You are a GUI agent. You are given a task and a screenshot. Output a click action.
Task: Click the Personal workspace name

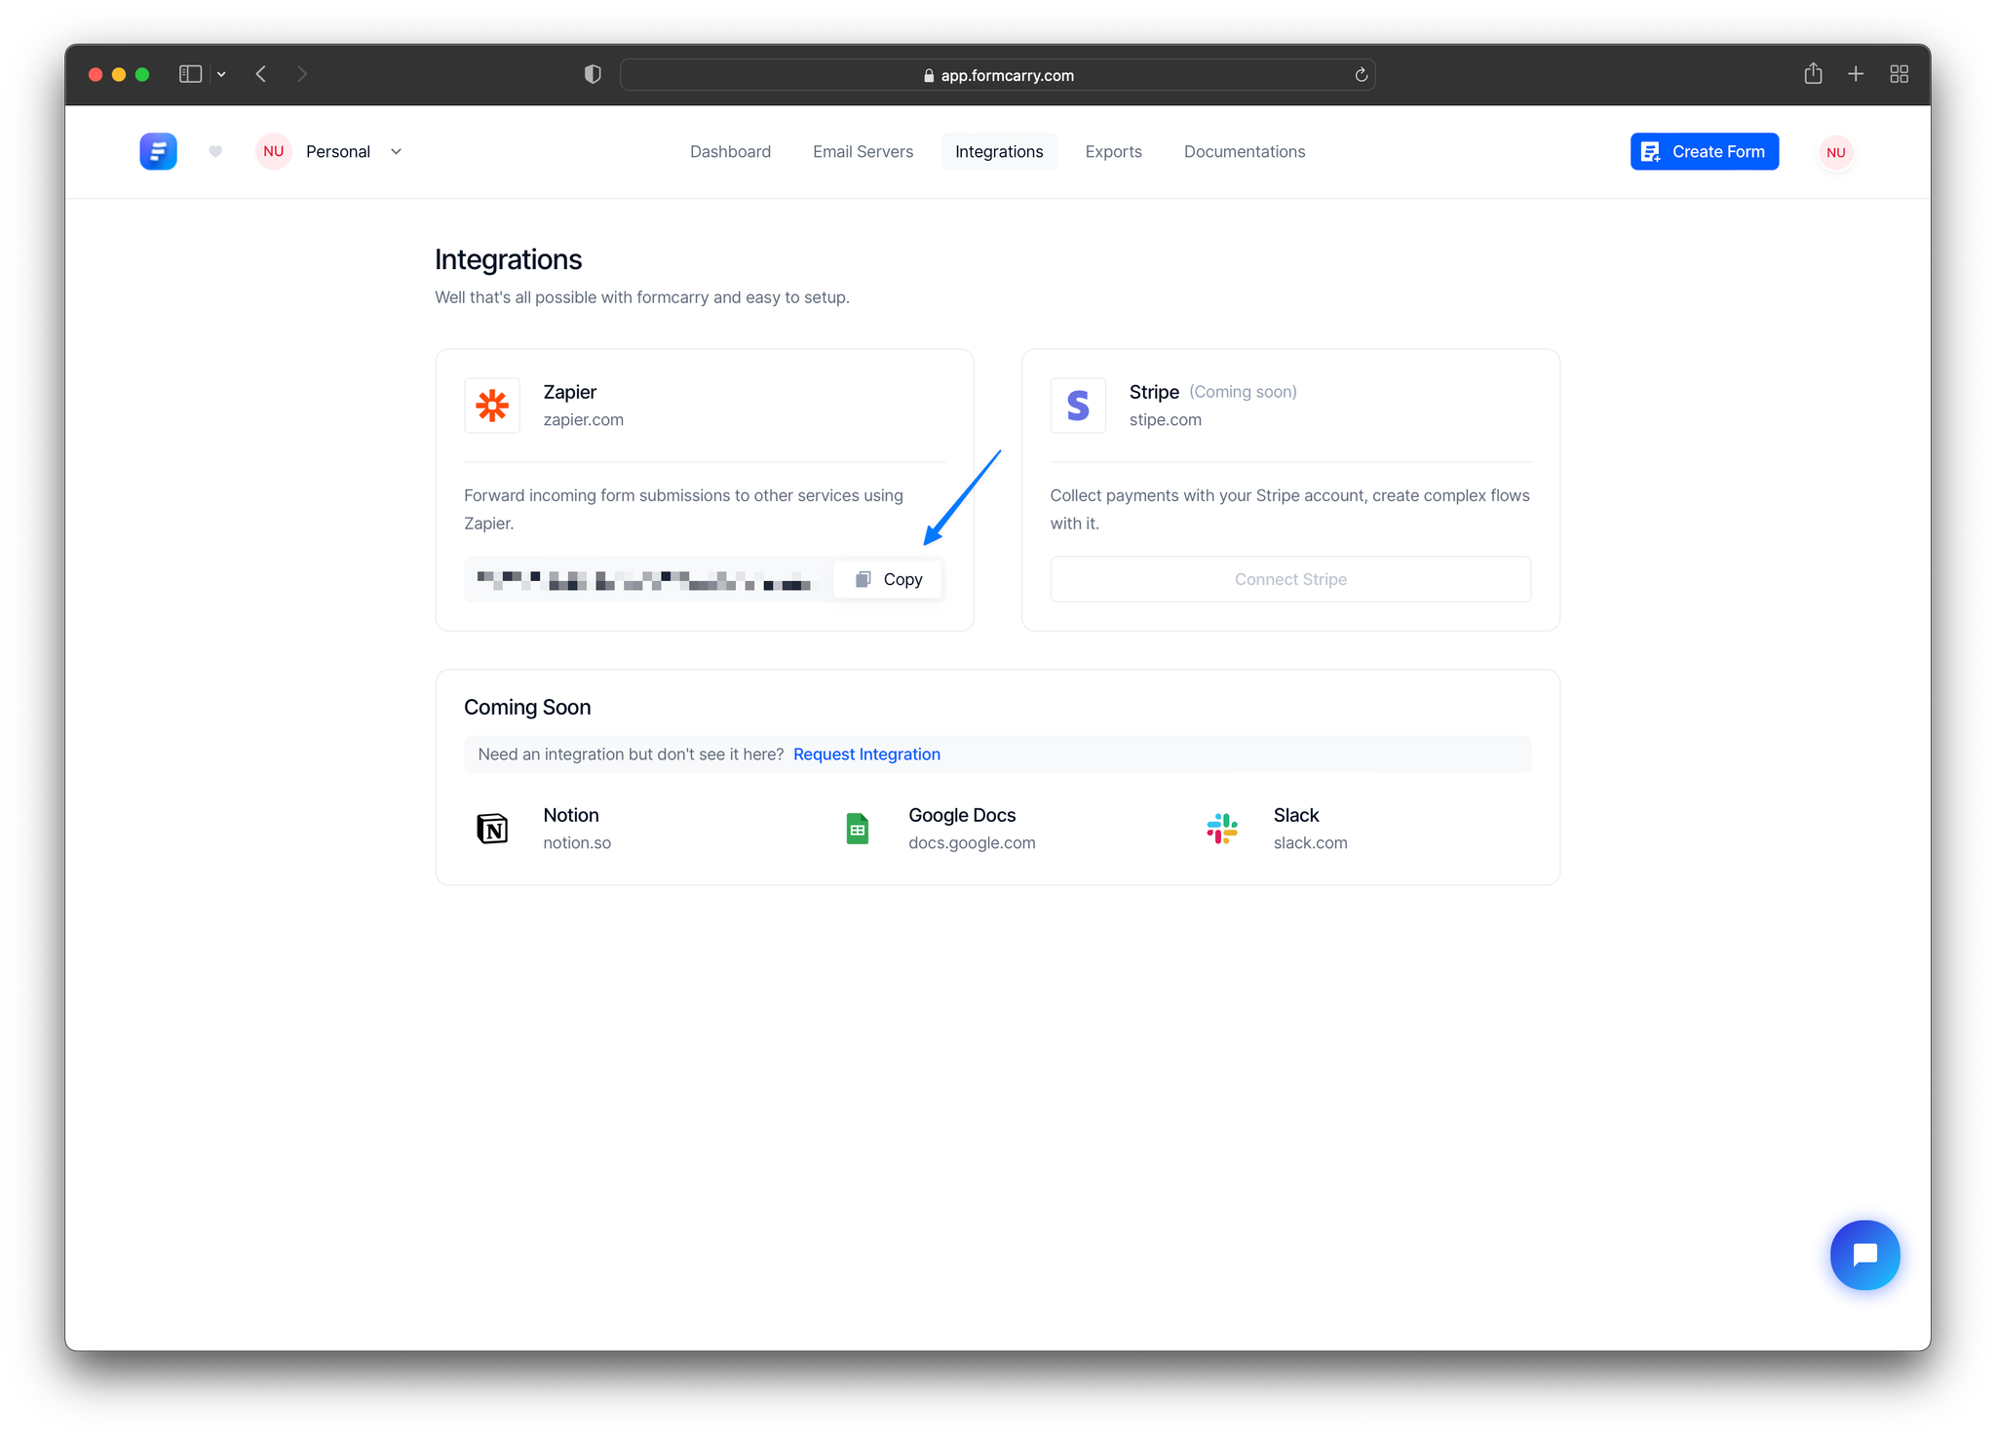[338, 151]
